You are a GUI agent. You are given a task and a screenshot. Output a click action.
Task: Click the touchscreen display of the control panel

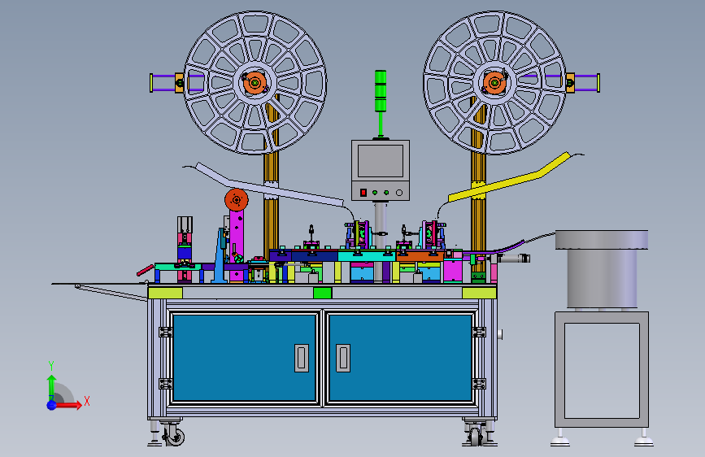[x=381, y=160]
